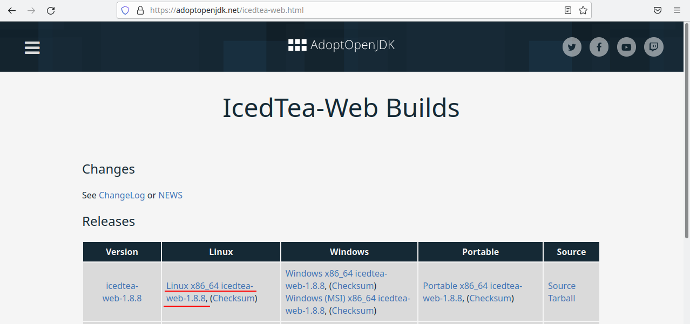Click the Changes heading

pos(109,169)
